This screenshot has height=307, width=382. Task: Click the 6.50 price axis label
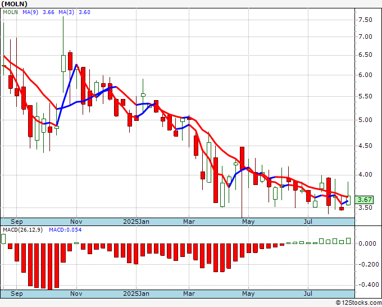(366, 55)
